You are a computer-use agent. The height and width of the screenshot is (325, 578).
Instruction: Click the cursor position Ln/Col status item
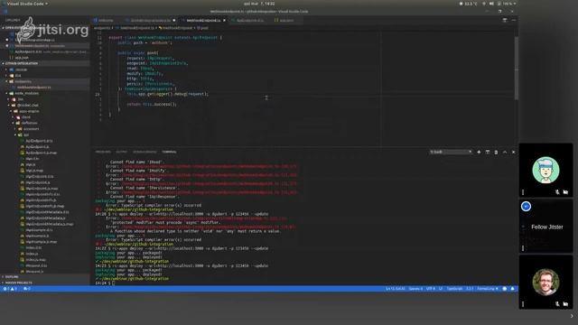point(396,289)
